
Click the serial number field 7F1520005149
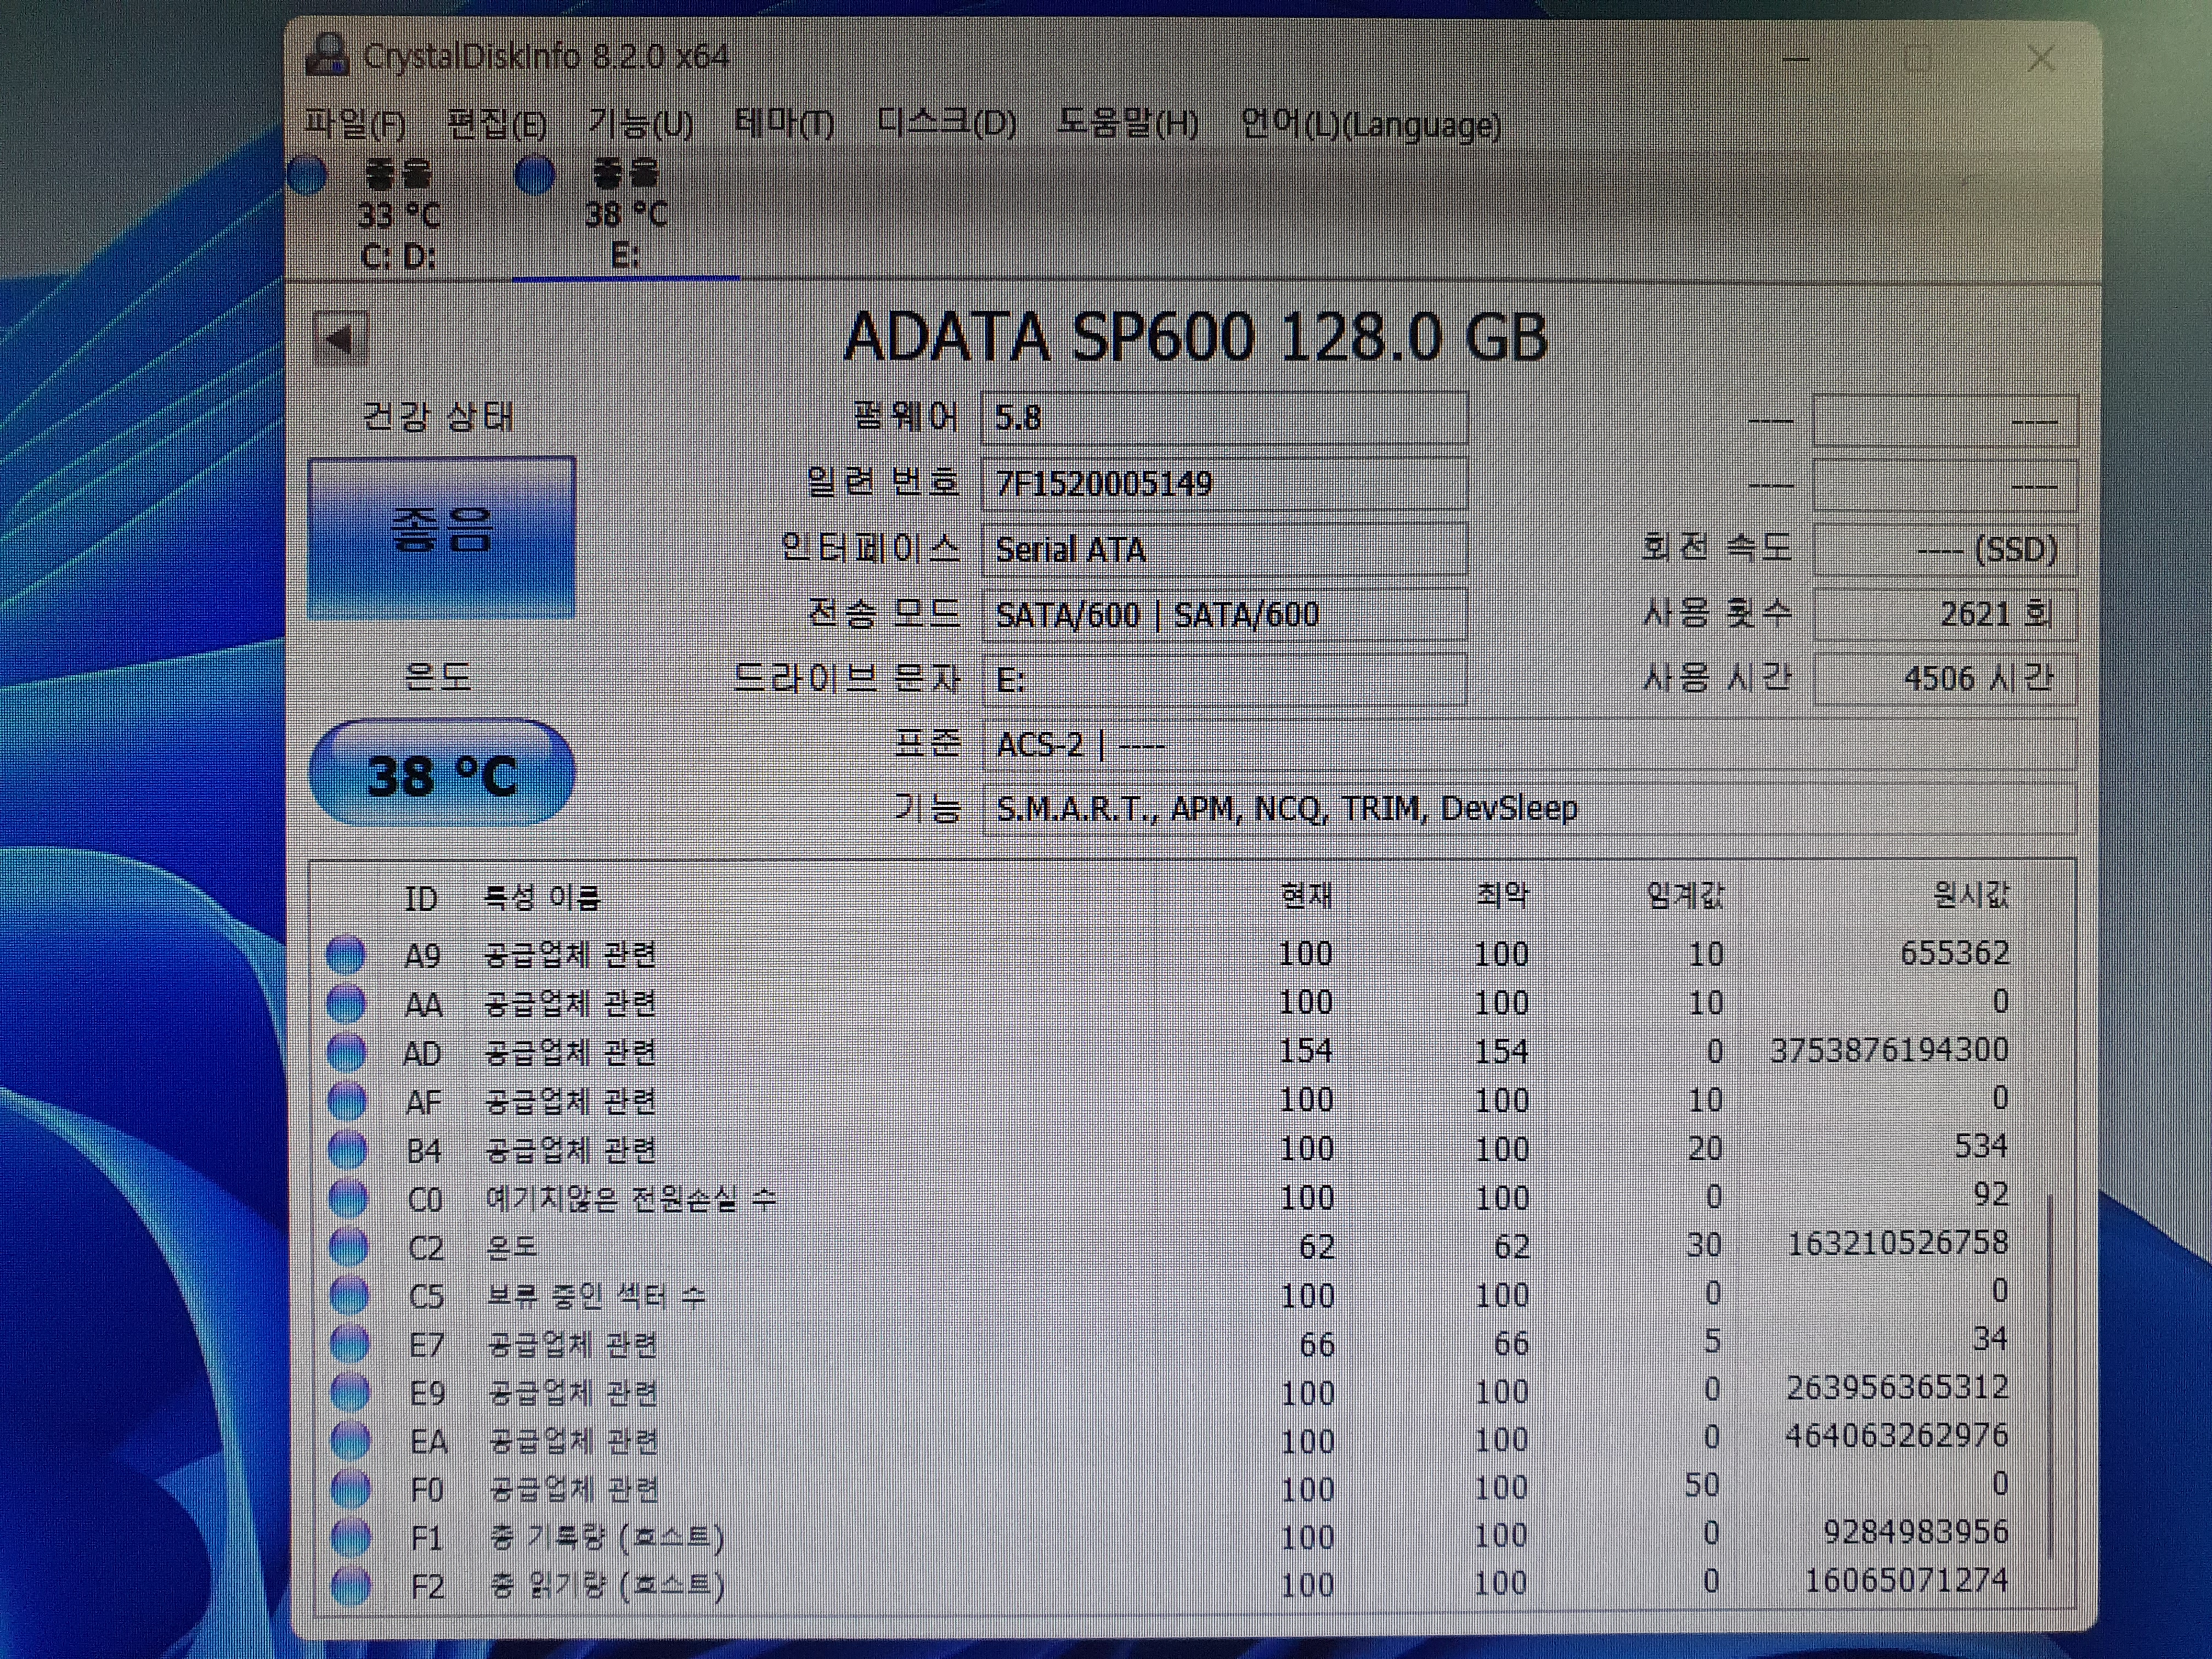click(x=1225, y=483)
